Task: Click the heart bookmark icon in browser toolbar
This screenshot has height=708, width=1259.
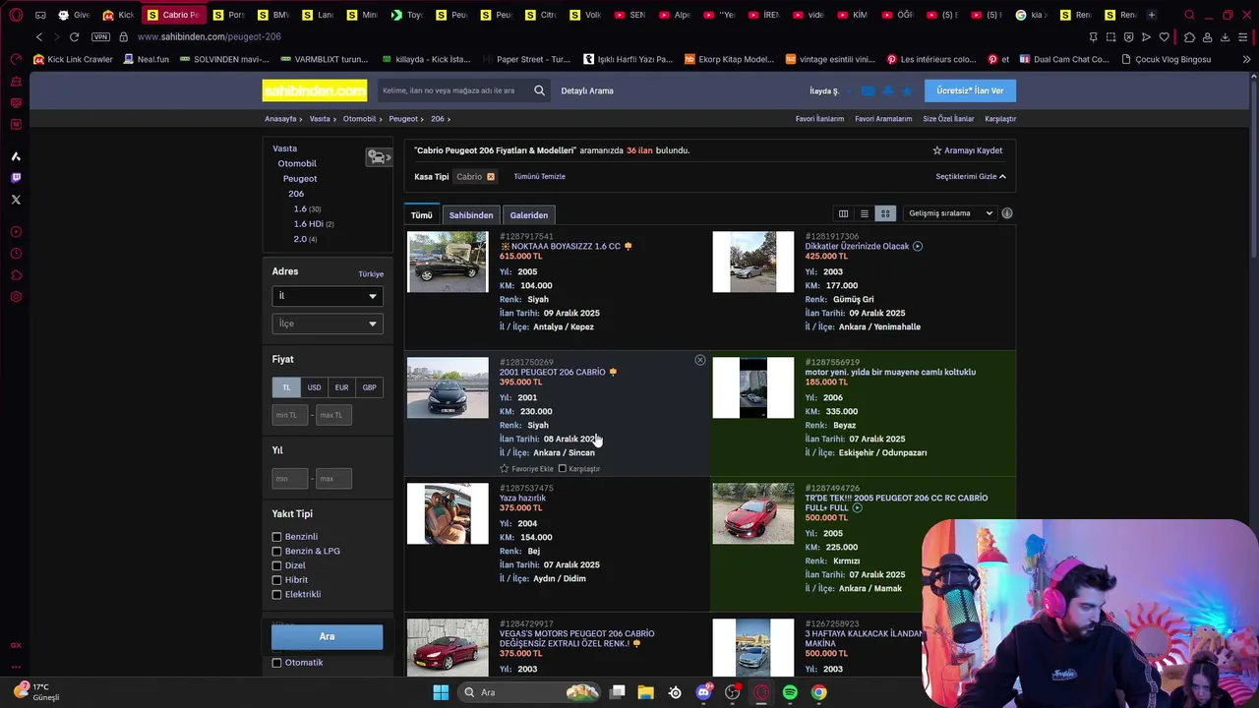Action: point(1165,36)
